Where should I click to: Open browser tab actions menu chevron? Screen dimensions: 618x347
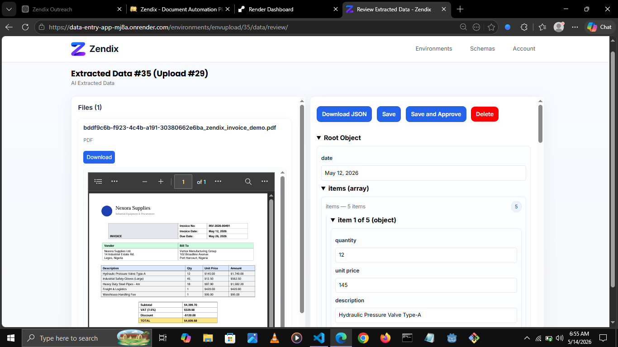click(x=9, y=9)
